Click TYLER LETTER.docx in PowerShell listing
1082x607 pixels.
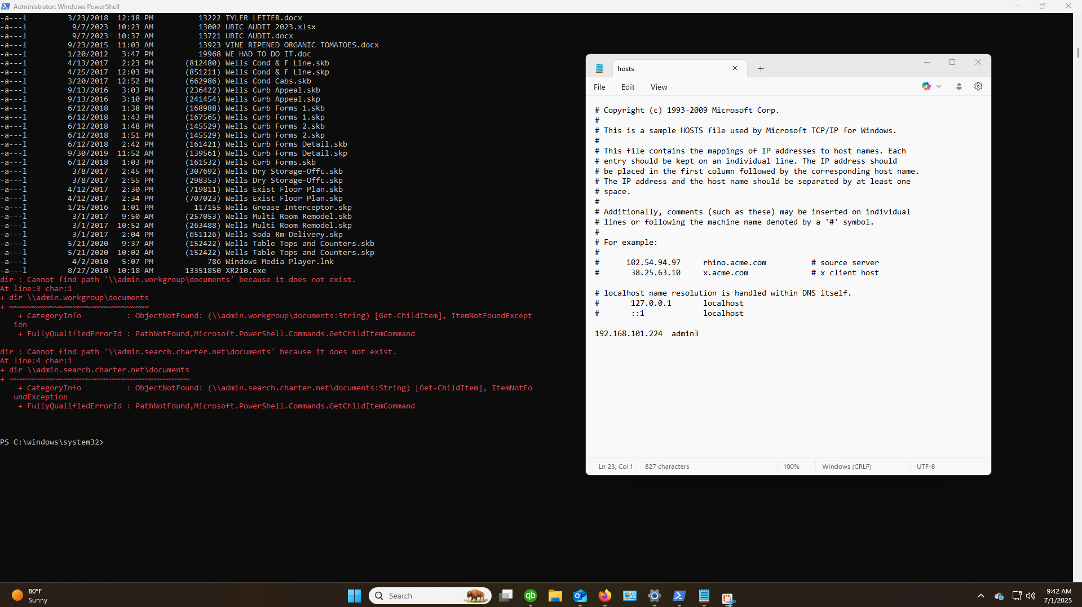(x=263, y=17)
